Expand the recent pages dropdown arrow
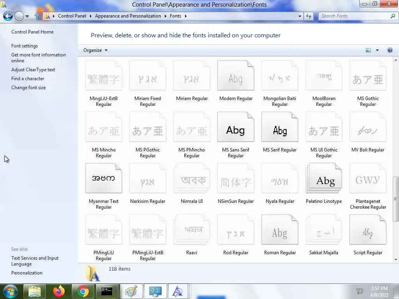Screen dimensions: 399x299 pos(27,16)
